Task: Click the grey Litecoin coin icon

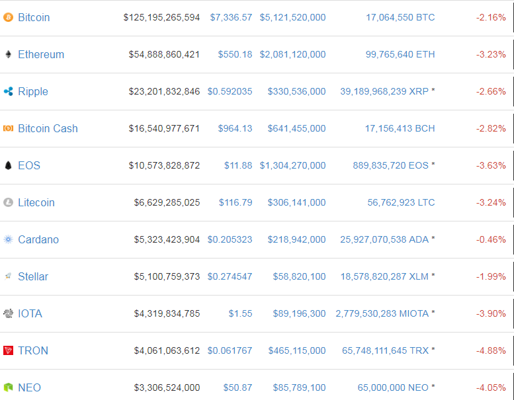Action: coord(8,202)
